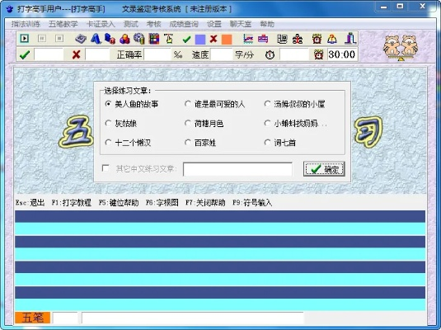441x330 pixels.
Task: Open the 帮助 menu
Action: coord(267,24)
